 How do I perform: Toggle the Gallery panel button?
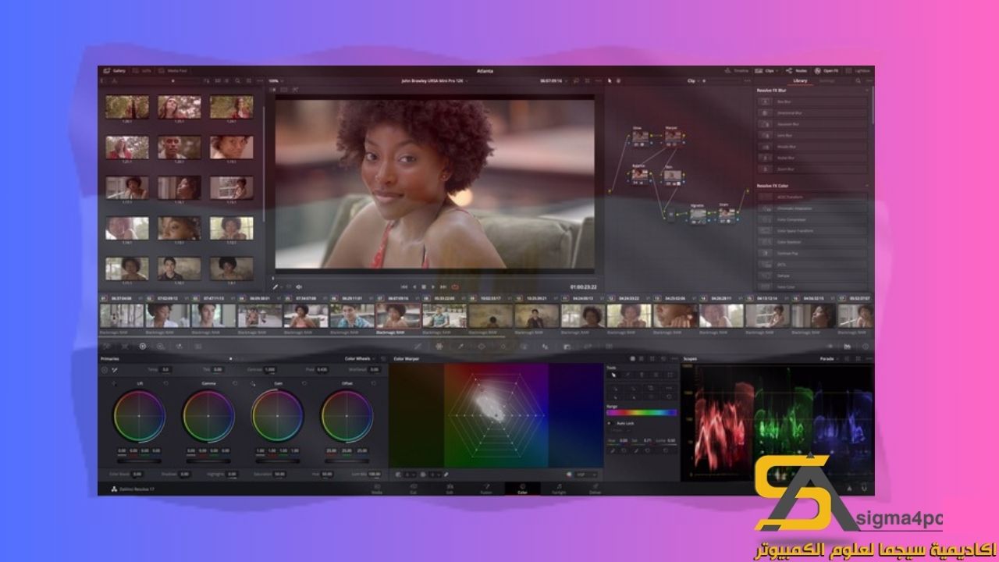click(114, 70)
